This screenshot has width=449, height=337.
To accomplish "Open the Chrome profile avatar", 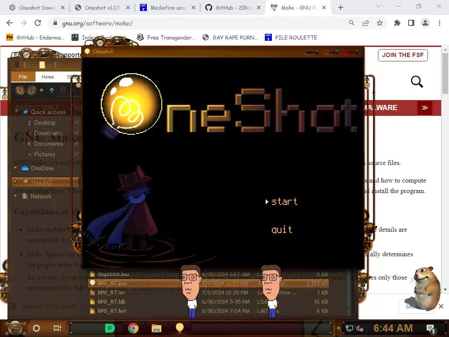I will [425, 23].
